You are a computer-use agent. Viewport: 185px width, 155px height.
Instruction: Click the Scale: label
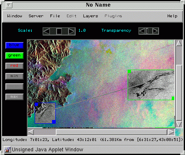point(25,31)
